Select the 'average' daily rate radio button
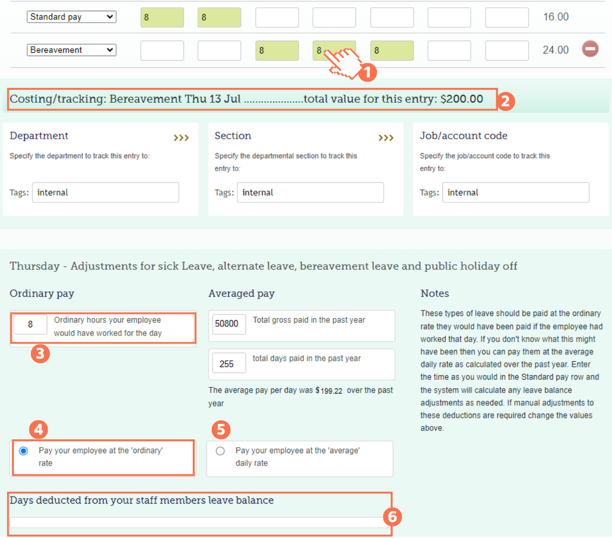612x538 pixels. [x=220, y=451]
